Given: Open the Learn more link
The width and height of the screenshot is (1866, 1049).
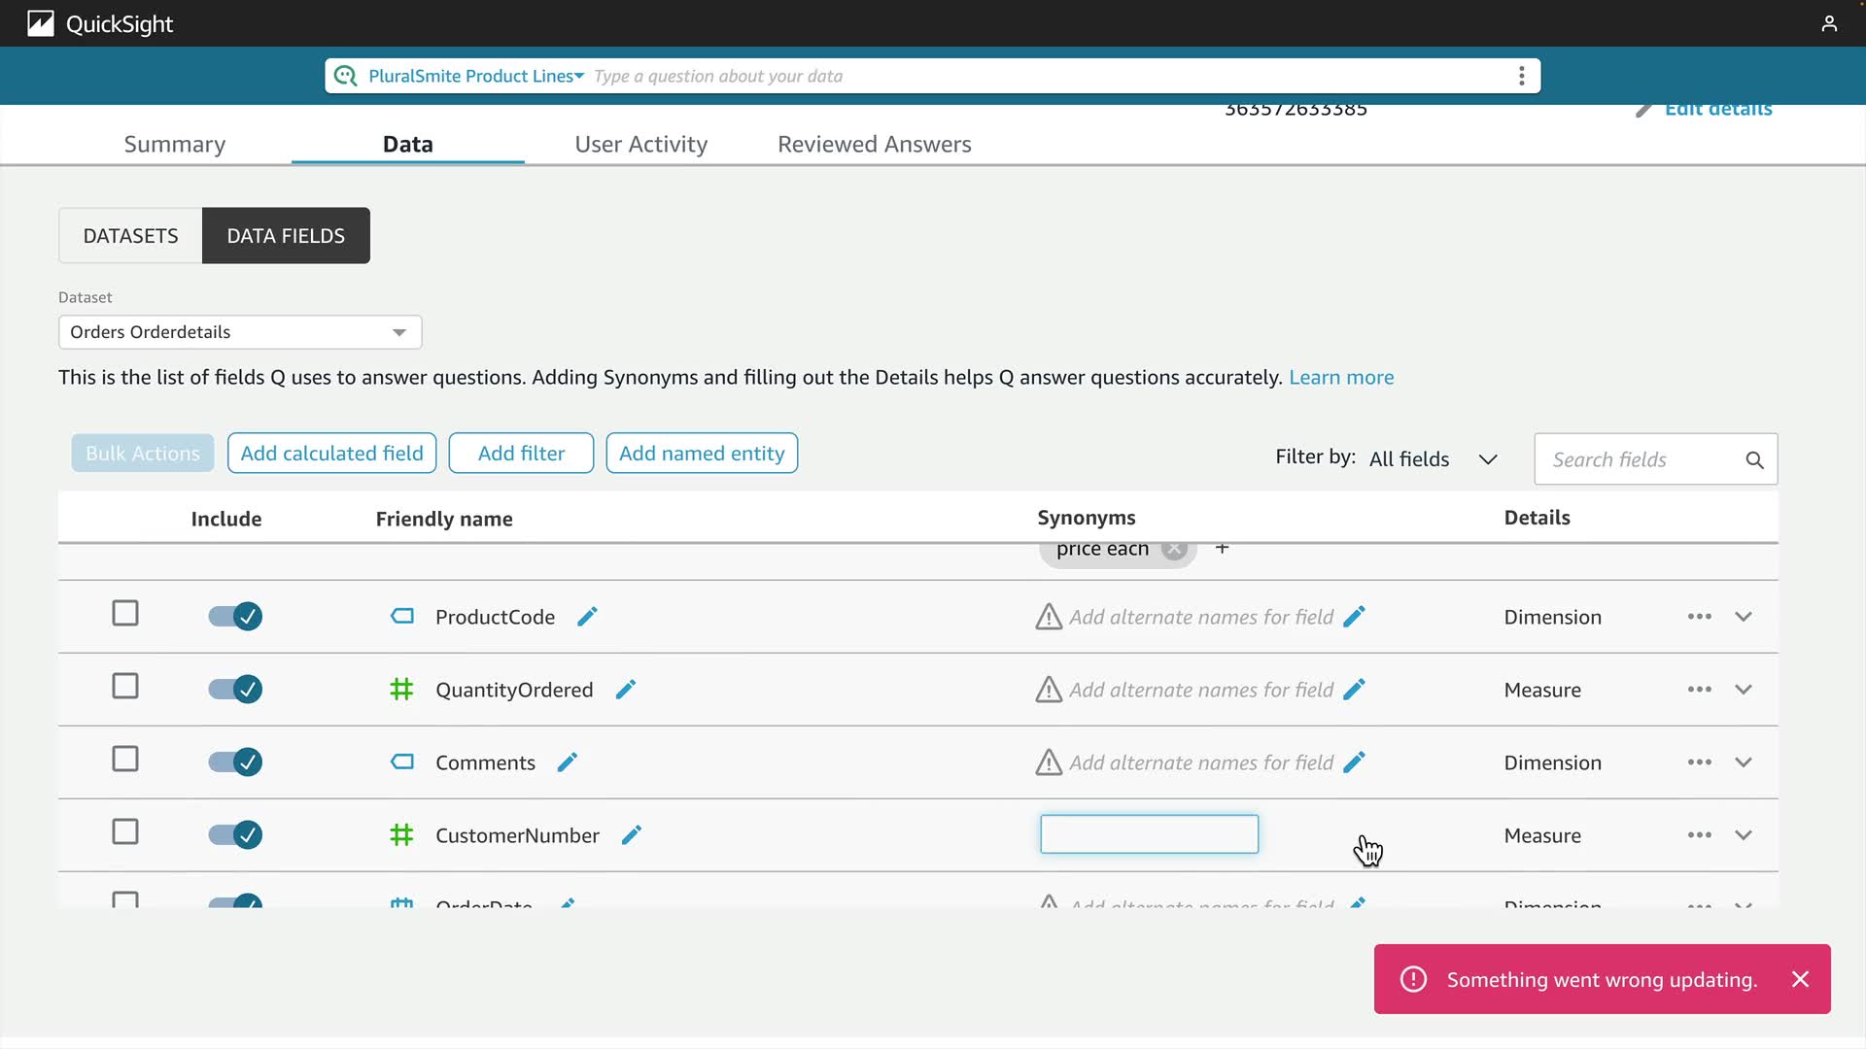Looking at the screenshot, I should [1340, 377].
